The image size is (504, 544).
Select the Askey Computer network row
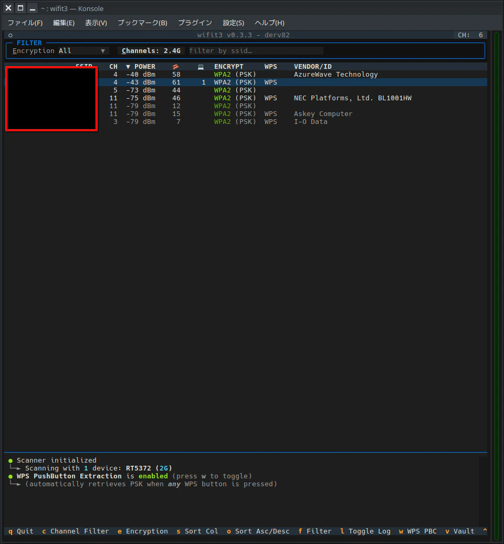(246, 114)
